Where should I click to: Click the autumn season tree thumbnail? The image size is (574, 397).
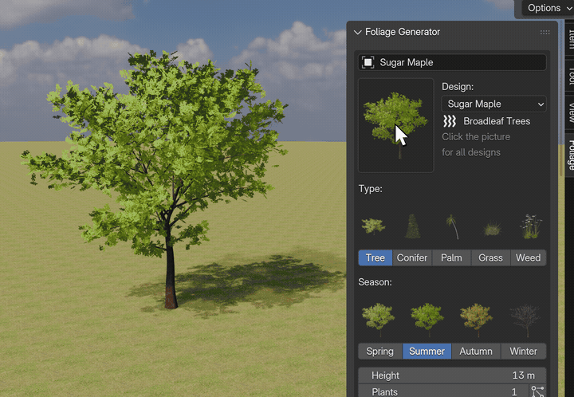(476, 320)
